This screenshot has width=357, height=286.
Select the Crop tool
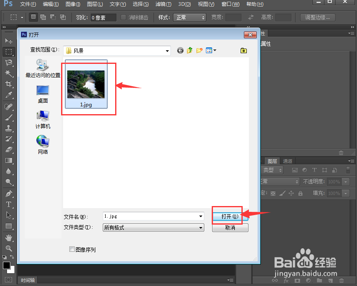9,84
